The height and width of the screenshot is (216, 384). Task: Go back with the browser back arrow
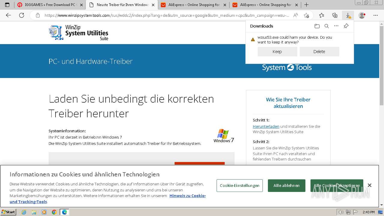coord(8,15)
